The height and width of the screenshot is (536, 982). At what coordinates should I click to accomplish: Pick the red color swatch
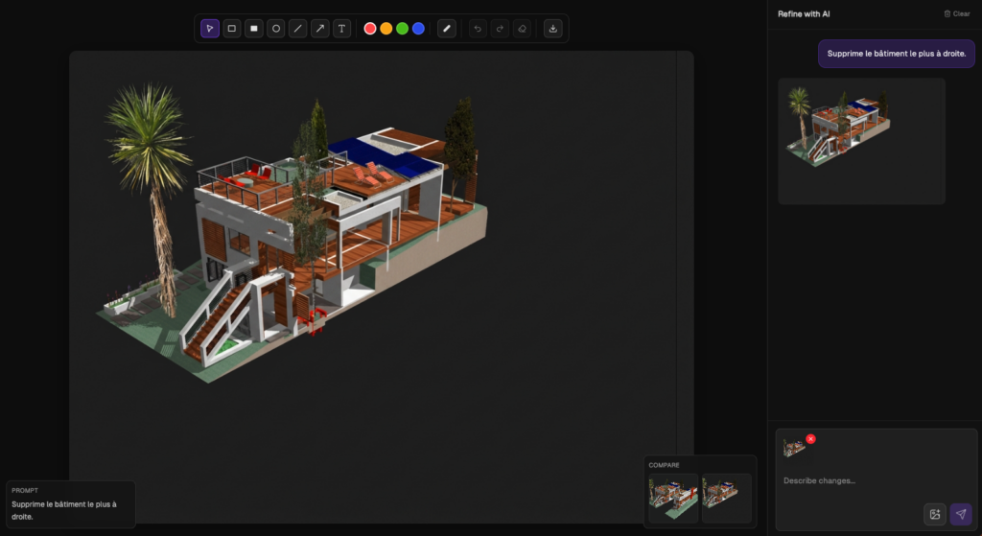370,29
